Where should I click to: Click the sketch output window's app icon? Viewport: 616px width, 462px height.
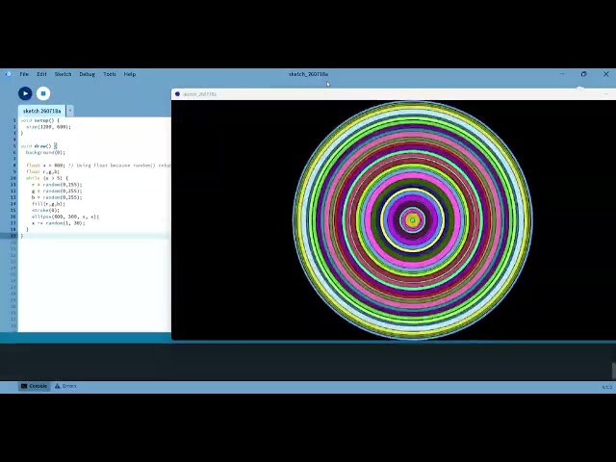177,94
